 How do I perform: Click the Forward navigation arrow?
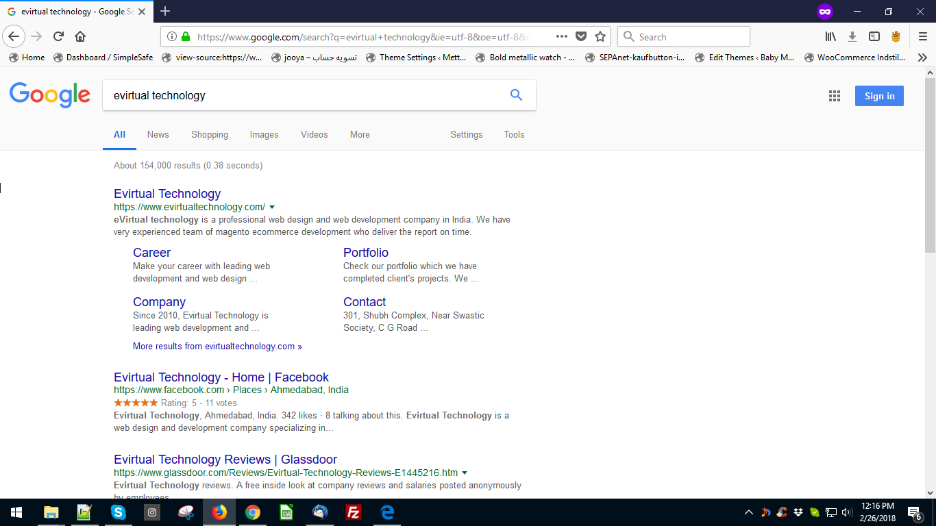pos(36,36)
